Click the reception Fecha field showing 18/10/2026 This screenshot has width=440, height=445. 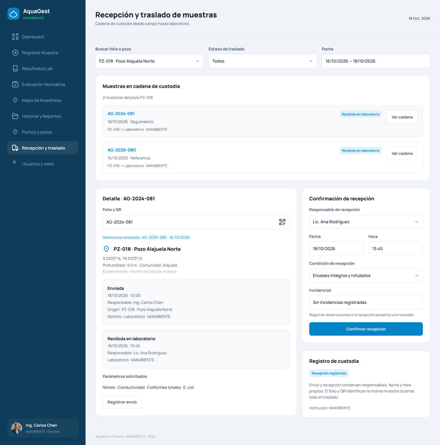(336, 249)
